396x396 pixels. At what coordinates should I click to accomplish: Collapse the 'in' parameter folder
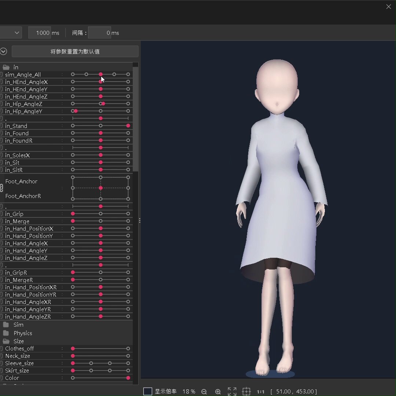[6, 67]
